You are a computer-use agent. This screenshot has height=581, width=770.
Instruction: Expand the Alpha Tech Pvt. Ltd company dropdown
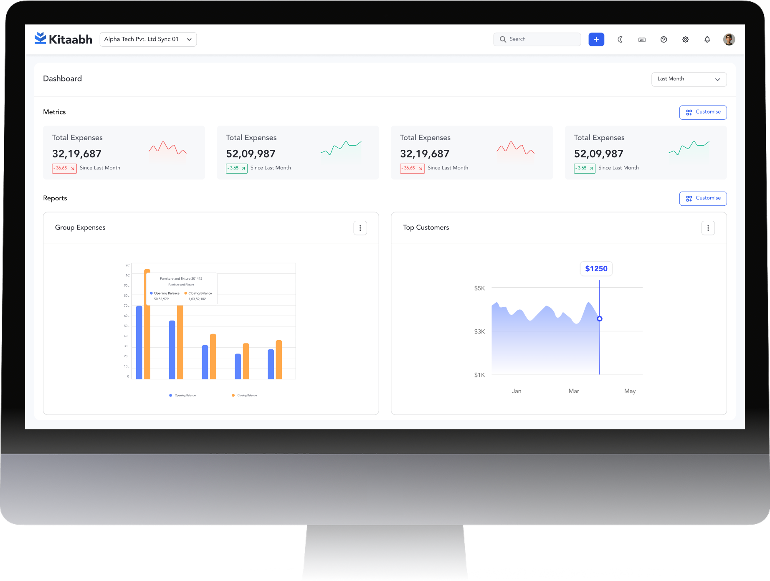tap(148, 39)
